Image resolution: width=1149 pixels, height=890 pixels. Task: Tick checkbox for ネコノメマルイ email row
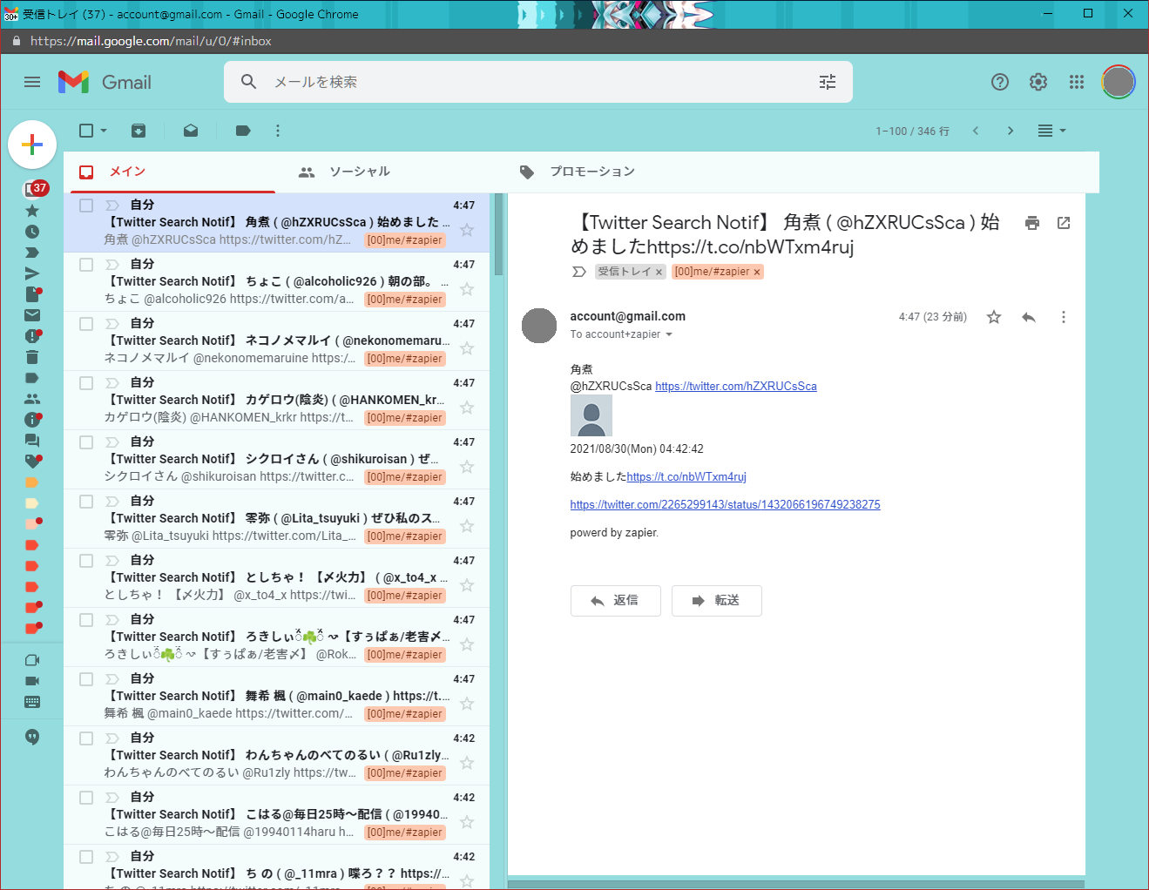[86, 324]
